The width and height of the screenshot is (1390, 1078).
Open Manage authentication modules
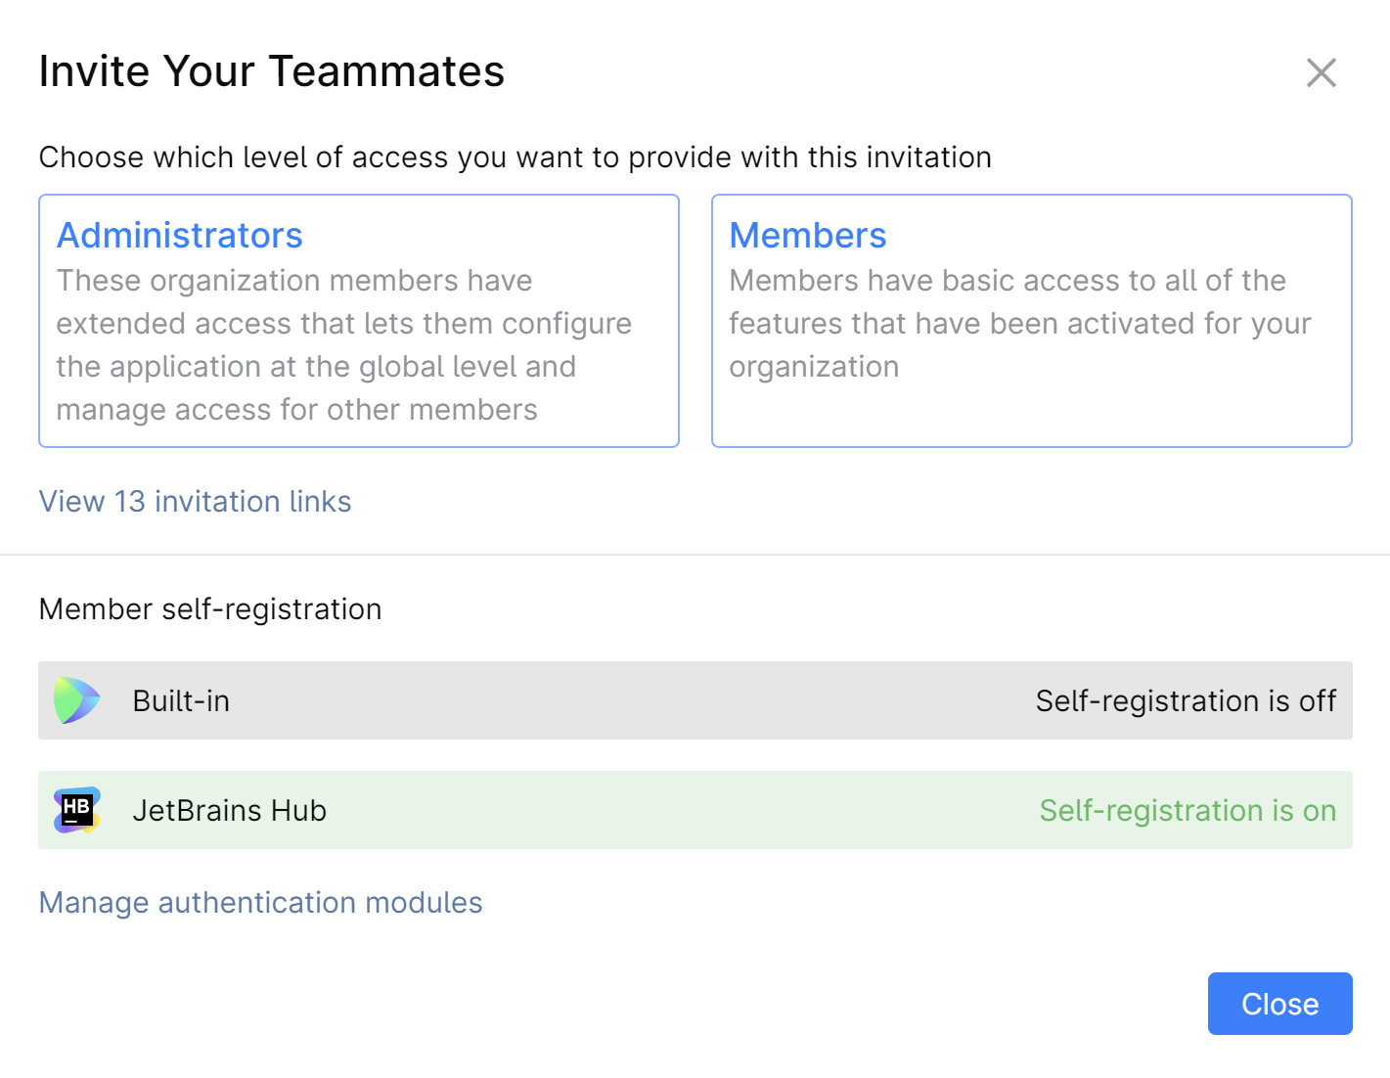(x=260, y=902)
